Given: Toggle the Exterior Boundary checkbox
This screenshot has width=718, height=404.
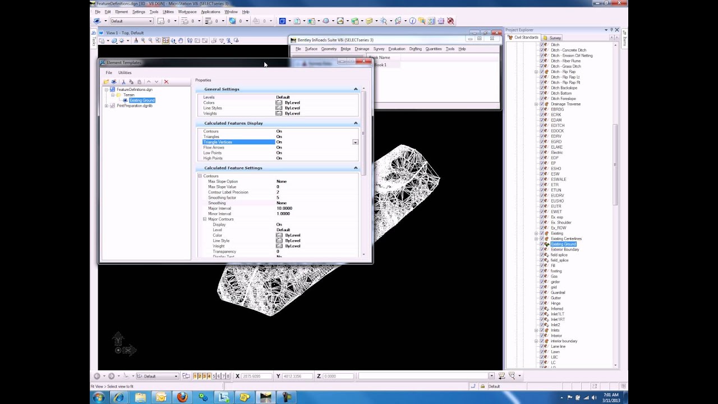Looking at the screenshot, I should [x=542, y=250].
